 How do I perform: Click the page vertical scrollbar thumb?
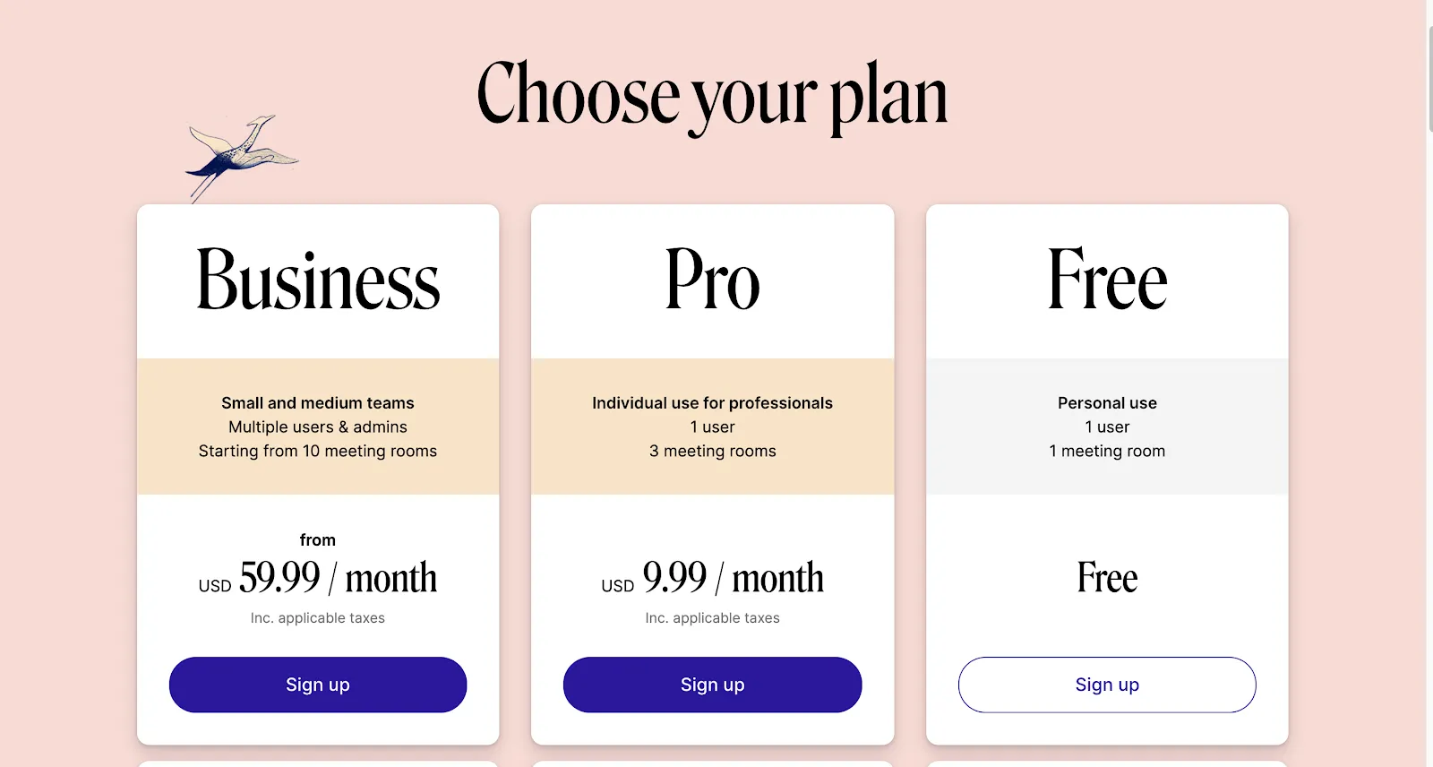tap(1430, 79)
